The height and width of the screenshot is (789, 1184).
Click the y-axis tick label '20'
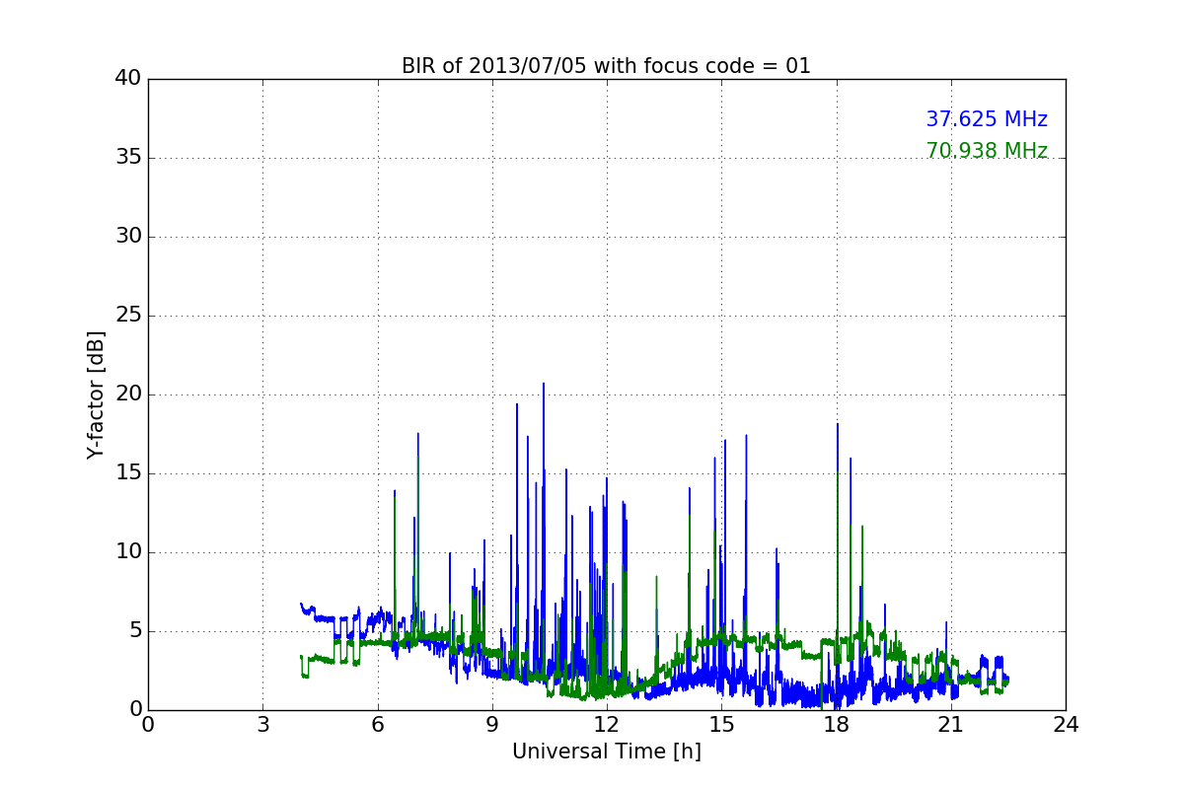[128, 394]
